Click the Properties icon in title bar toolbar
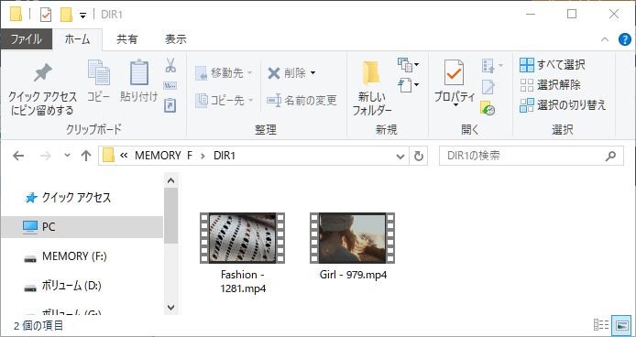The image size is (636, 337). [46, 16]
